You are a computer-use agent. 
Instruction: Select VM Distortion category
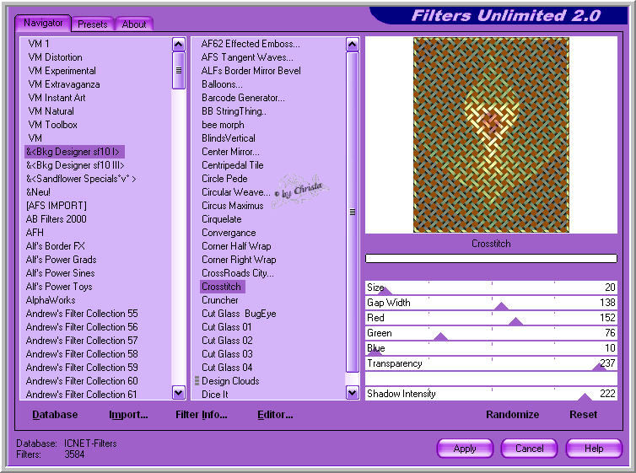coord(55,57)
